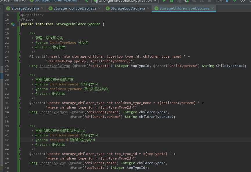Click the Build project hammer icon
Viewport: 251px width, 172px height.
86,1
